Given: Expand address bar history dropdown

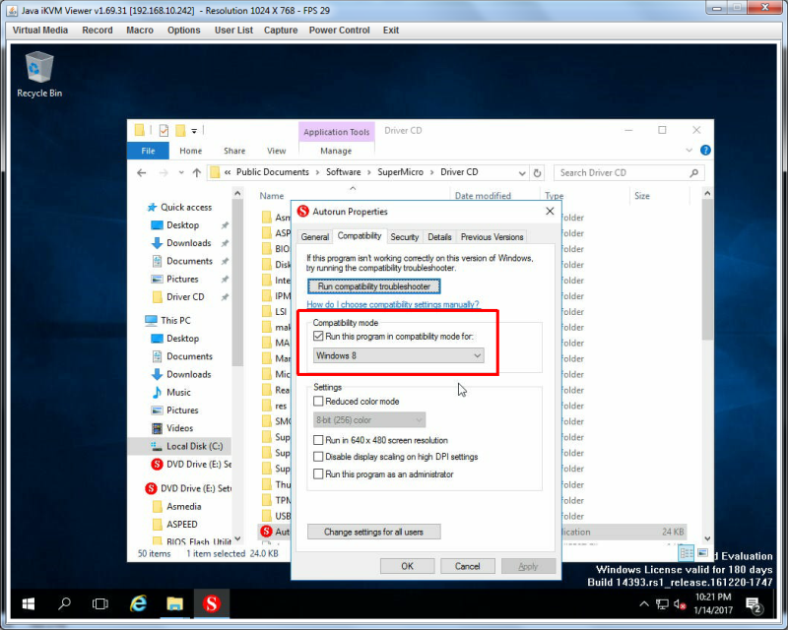Looking at the screenshot, I should [522, 173].
